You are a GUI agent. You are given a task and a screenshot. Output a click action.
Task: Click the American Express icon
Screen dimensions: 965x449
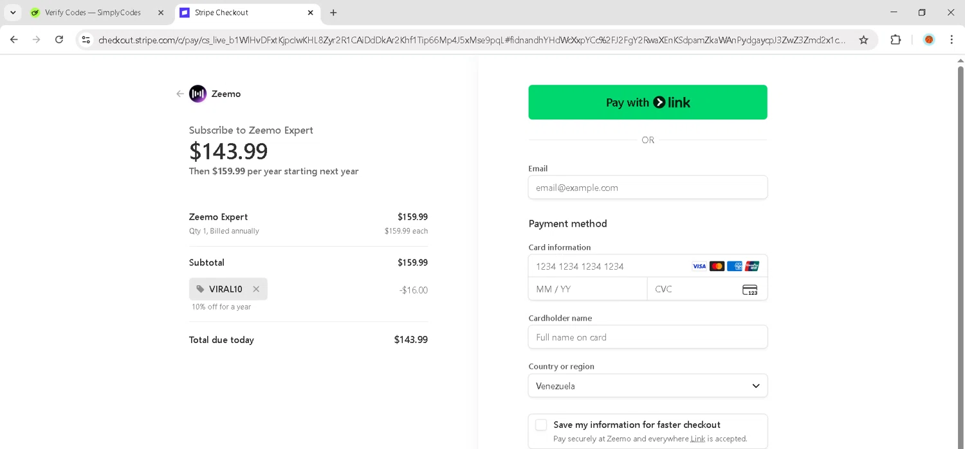(x=734, y=266)
